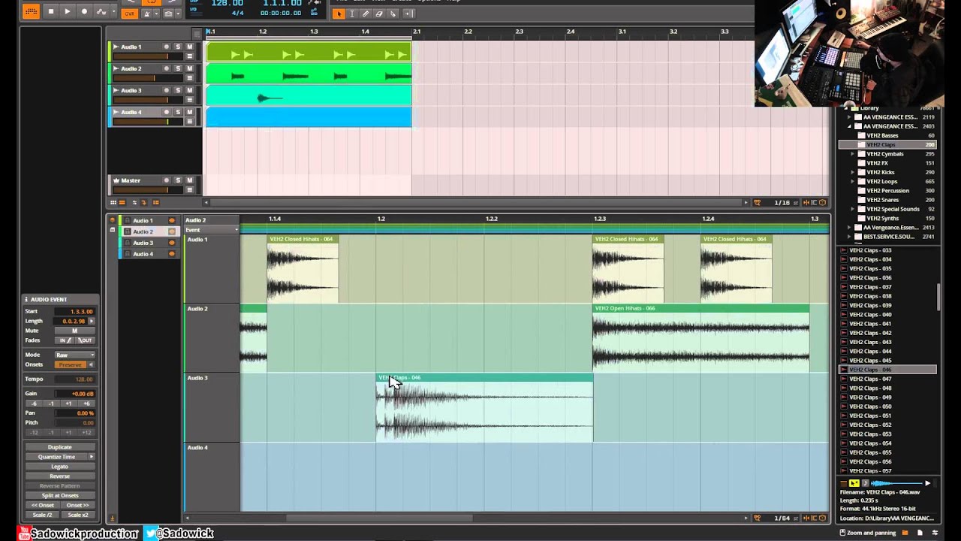This screenshot has height=541, width=961.
Task: Toggle the audio event Mute M button
Action: [x=74, y=331]
